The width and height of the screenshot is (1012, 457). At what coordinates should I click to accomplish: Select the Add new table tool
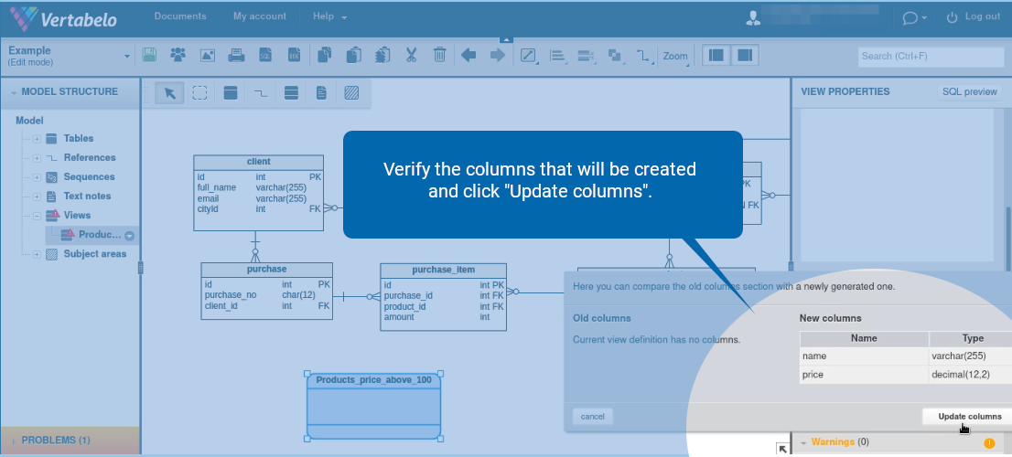tap(231, 93)
